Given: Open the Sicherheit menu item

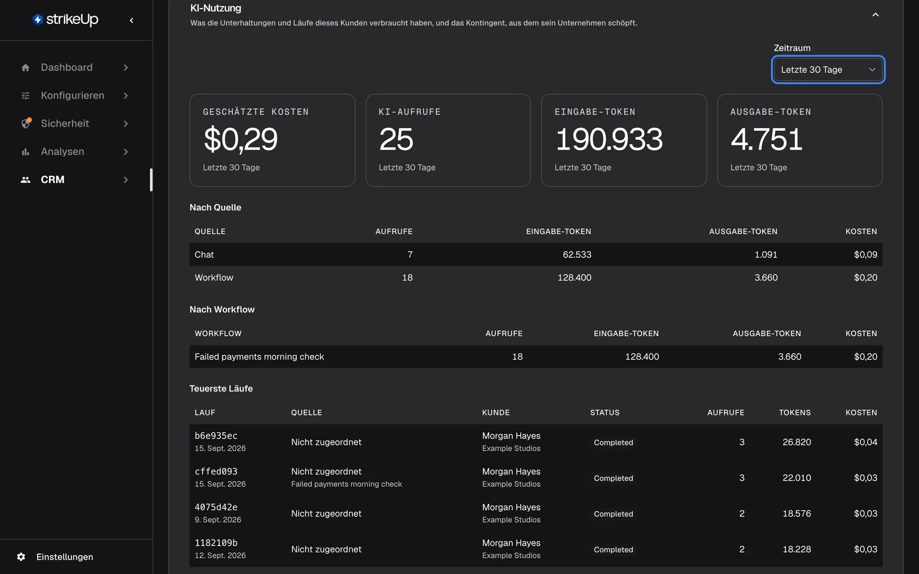Looking at the screenshot, I should pos(75,123).
